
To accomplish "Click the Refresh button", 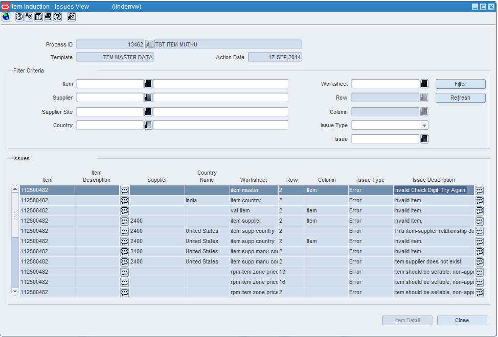I will [x=460, y=98].
